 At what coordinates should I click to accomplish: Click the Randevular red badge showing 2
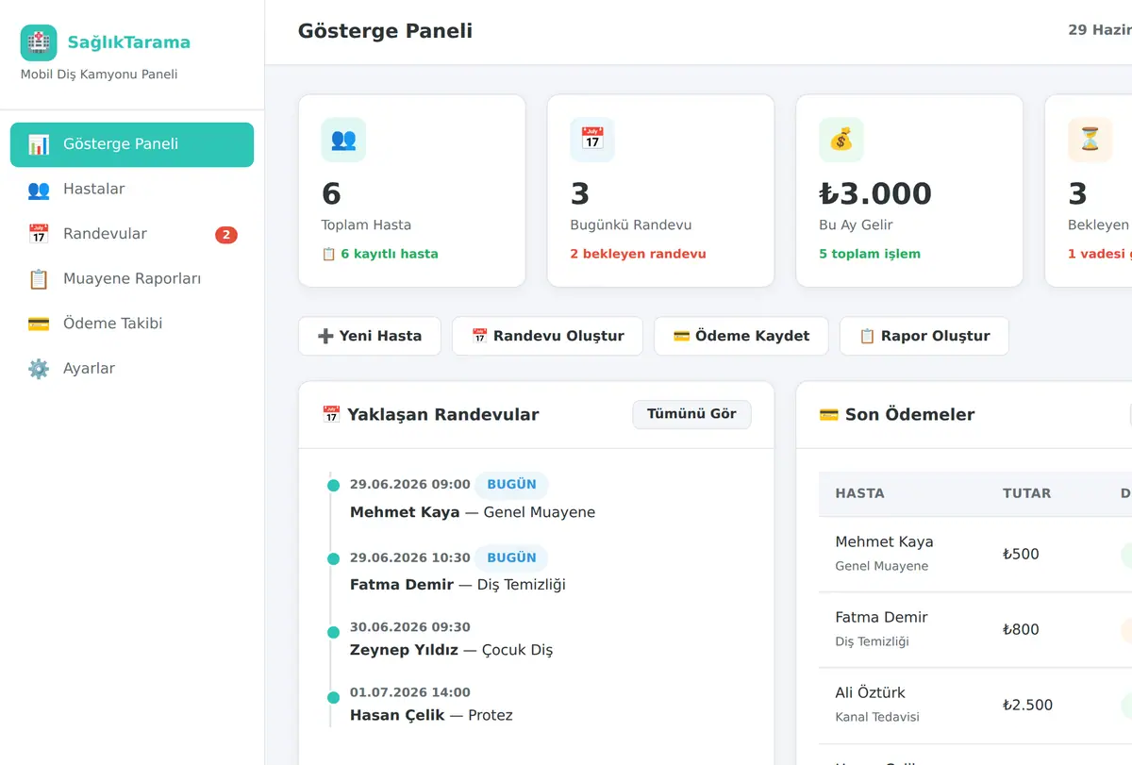[x=226, y=235]
